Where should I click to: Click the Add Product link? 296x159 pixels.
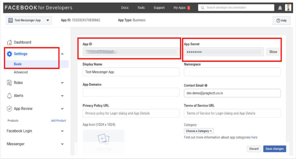[x=58, y=120]
